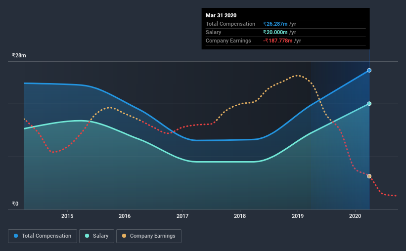This screenshot has height=251, width=406.
Task: Click the 2020 x-axis label
Action: coord(355,216)
